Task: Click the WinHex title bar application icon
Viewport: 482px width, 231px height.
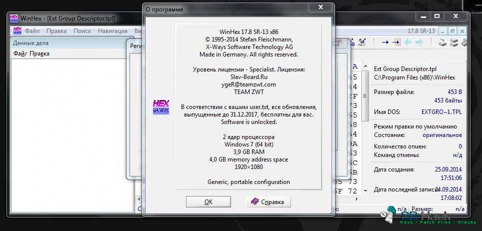Action: (14, 18)
